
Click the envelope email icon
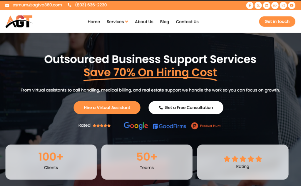tap(7, 5)
